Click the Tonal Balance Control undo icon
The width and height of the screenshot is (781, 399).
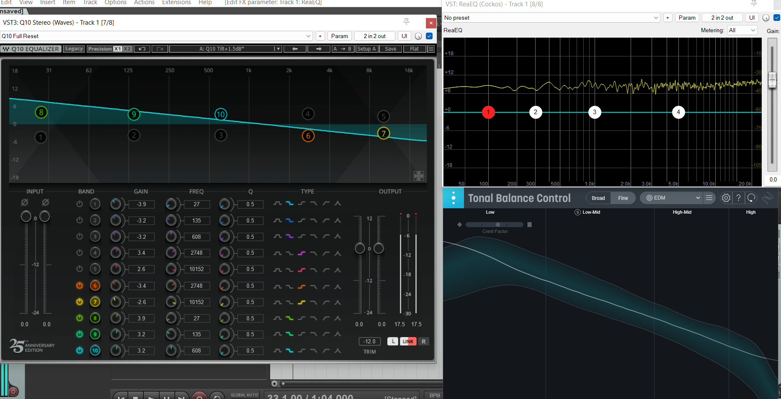751,198
